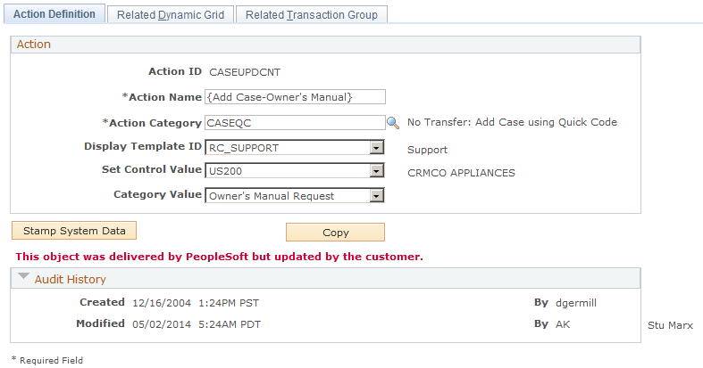Viewport: 703px width, 368px height.
Task: Focus the Action Name text field
Action: (x=295, y=97)
